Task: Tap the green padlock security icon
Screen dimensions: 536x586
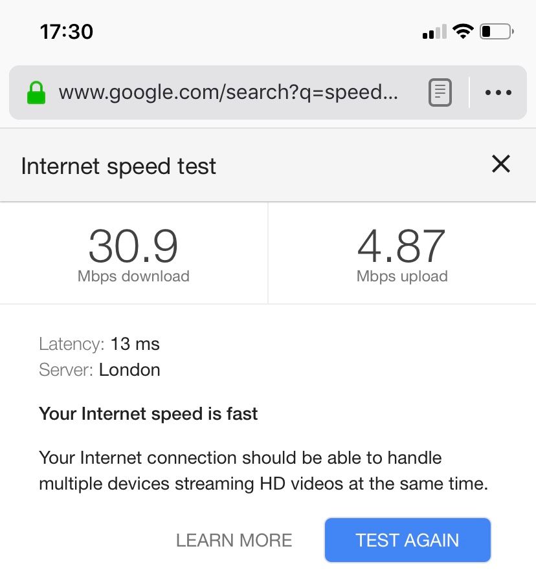Action: pyautogui.click(x=36, y=92)
